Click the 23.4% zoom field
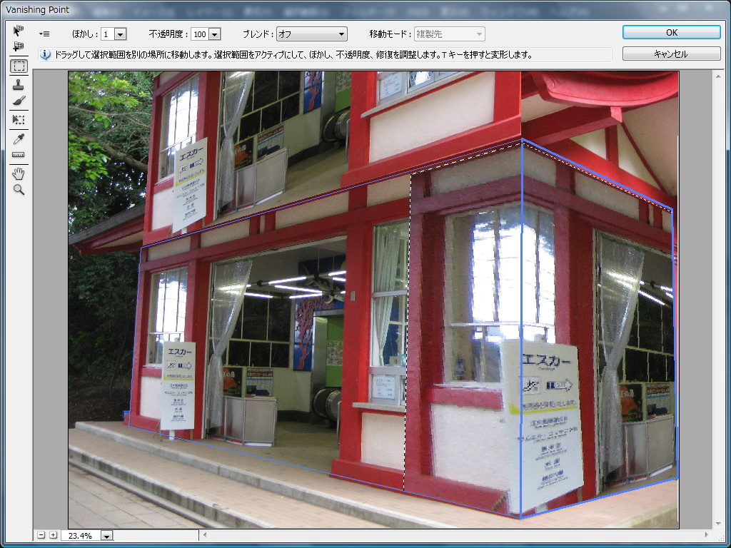 81,536
